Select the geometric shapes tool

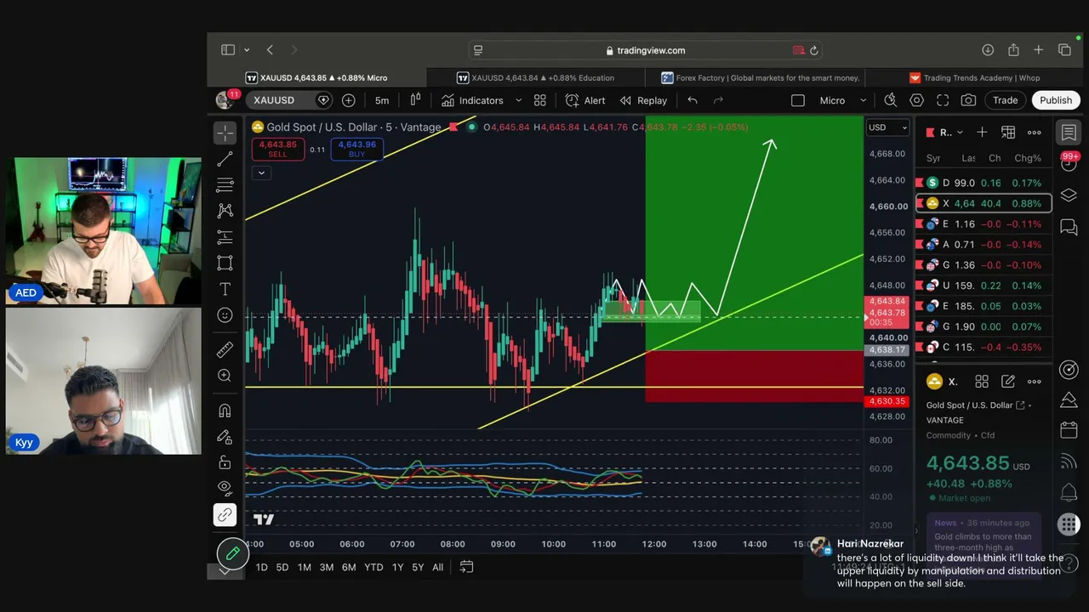pos(225,263)
